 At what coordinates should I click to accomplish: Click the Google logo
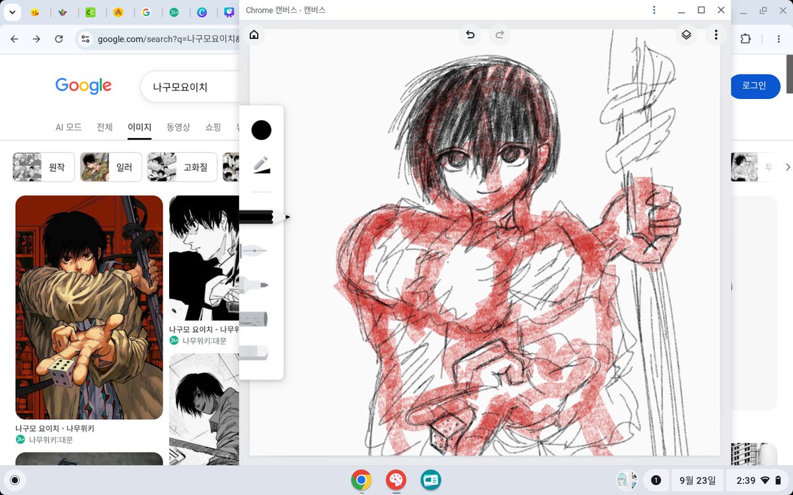click(x=83, y=86)
